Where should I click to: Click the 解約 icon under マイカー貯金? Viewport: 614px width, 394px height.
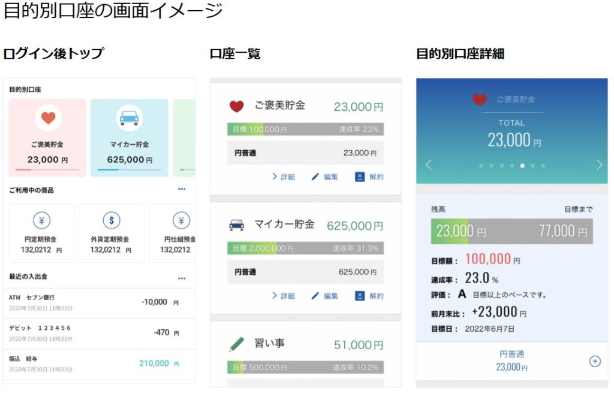coord(360,296)
